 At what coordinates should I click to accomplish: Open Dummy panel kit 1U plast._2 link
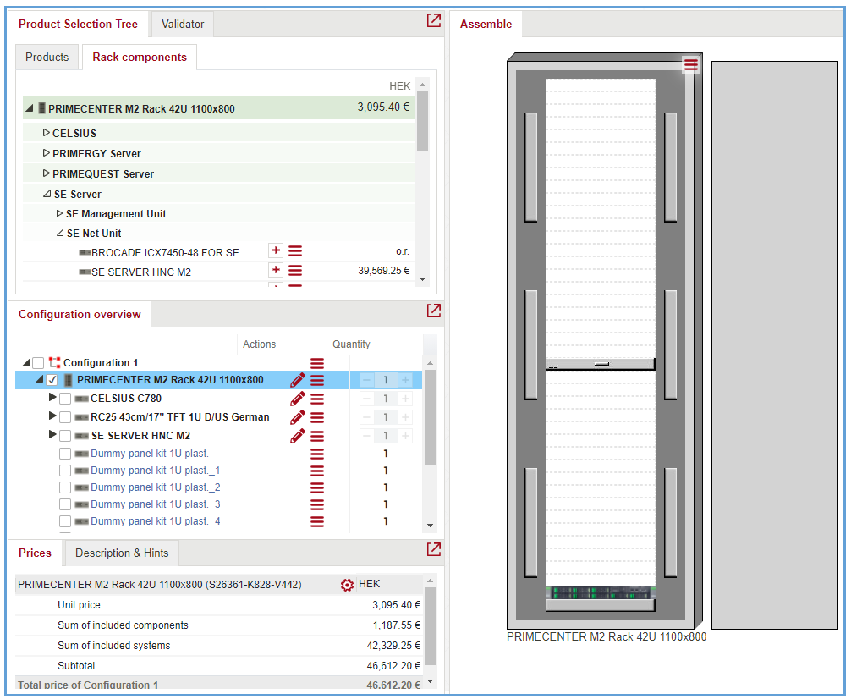[155, 487]
